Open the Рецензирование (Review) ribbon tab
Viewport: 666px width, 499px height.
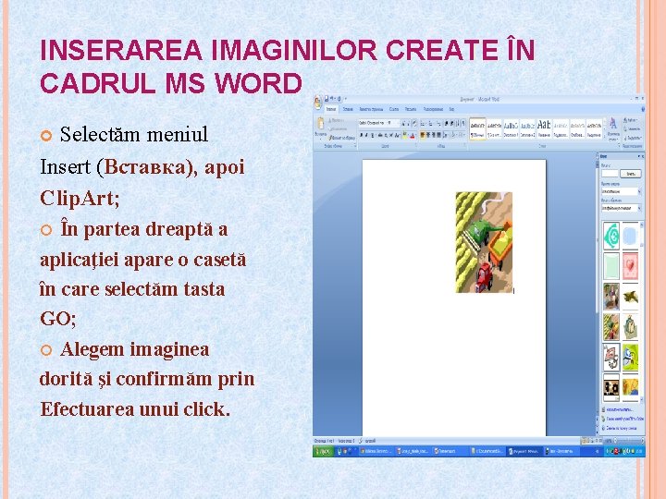433,109
